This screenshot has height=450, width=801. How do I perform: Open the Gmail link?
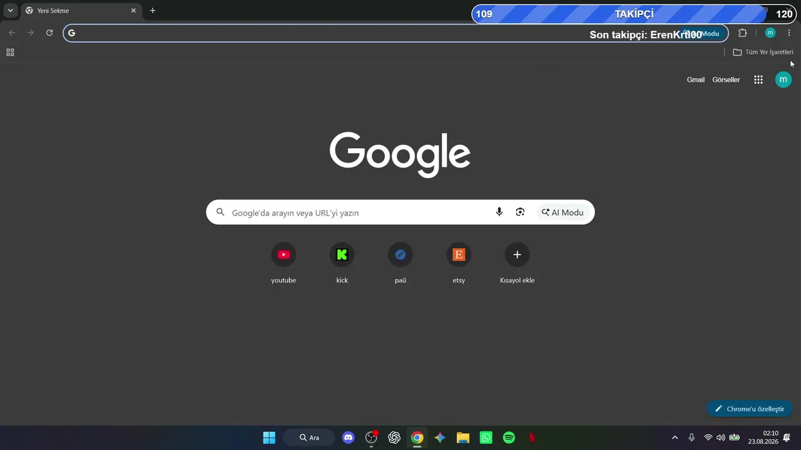click(696, 80)
